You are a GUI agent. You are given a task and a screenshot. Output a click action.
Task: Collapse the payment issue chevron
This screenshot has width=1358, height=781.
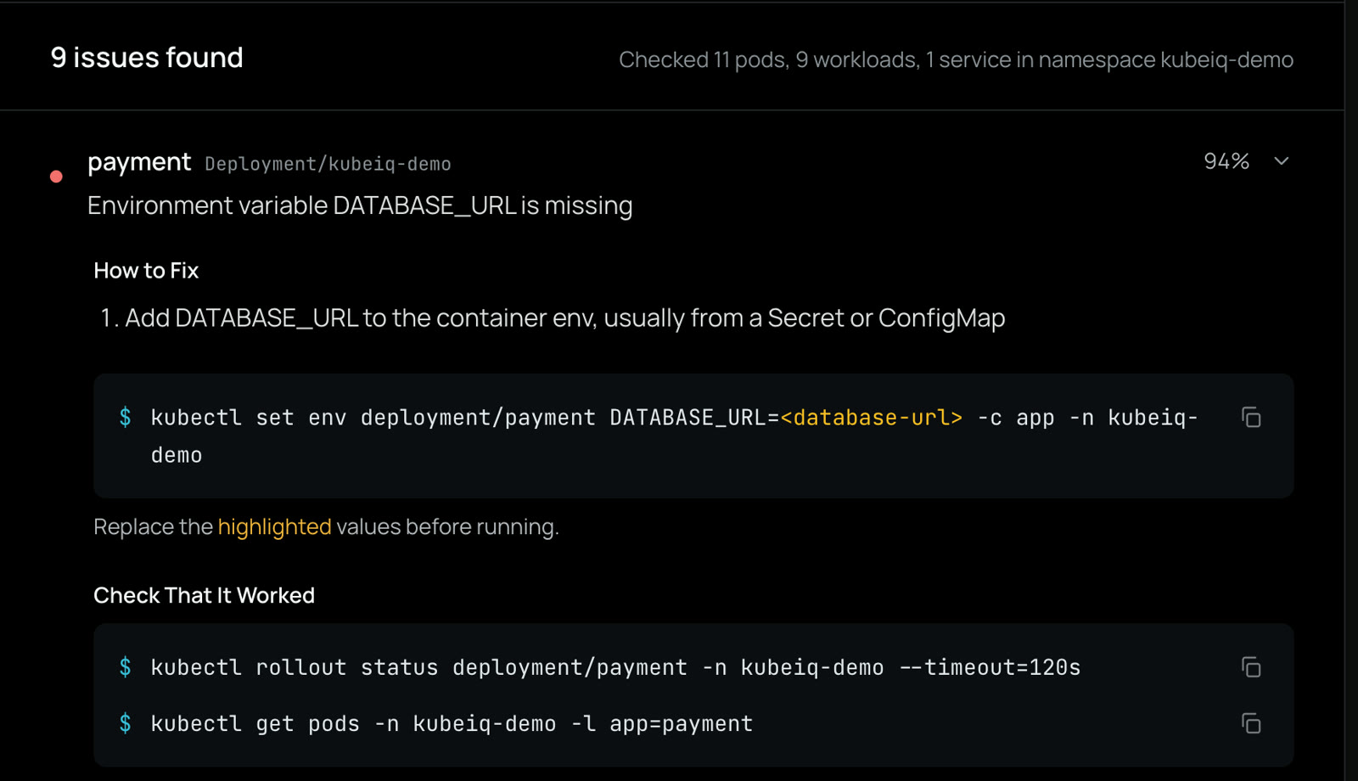pos(1282,160)
